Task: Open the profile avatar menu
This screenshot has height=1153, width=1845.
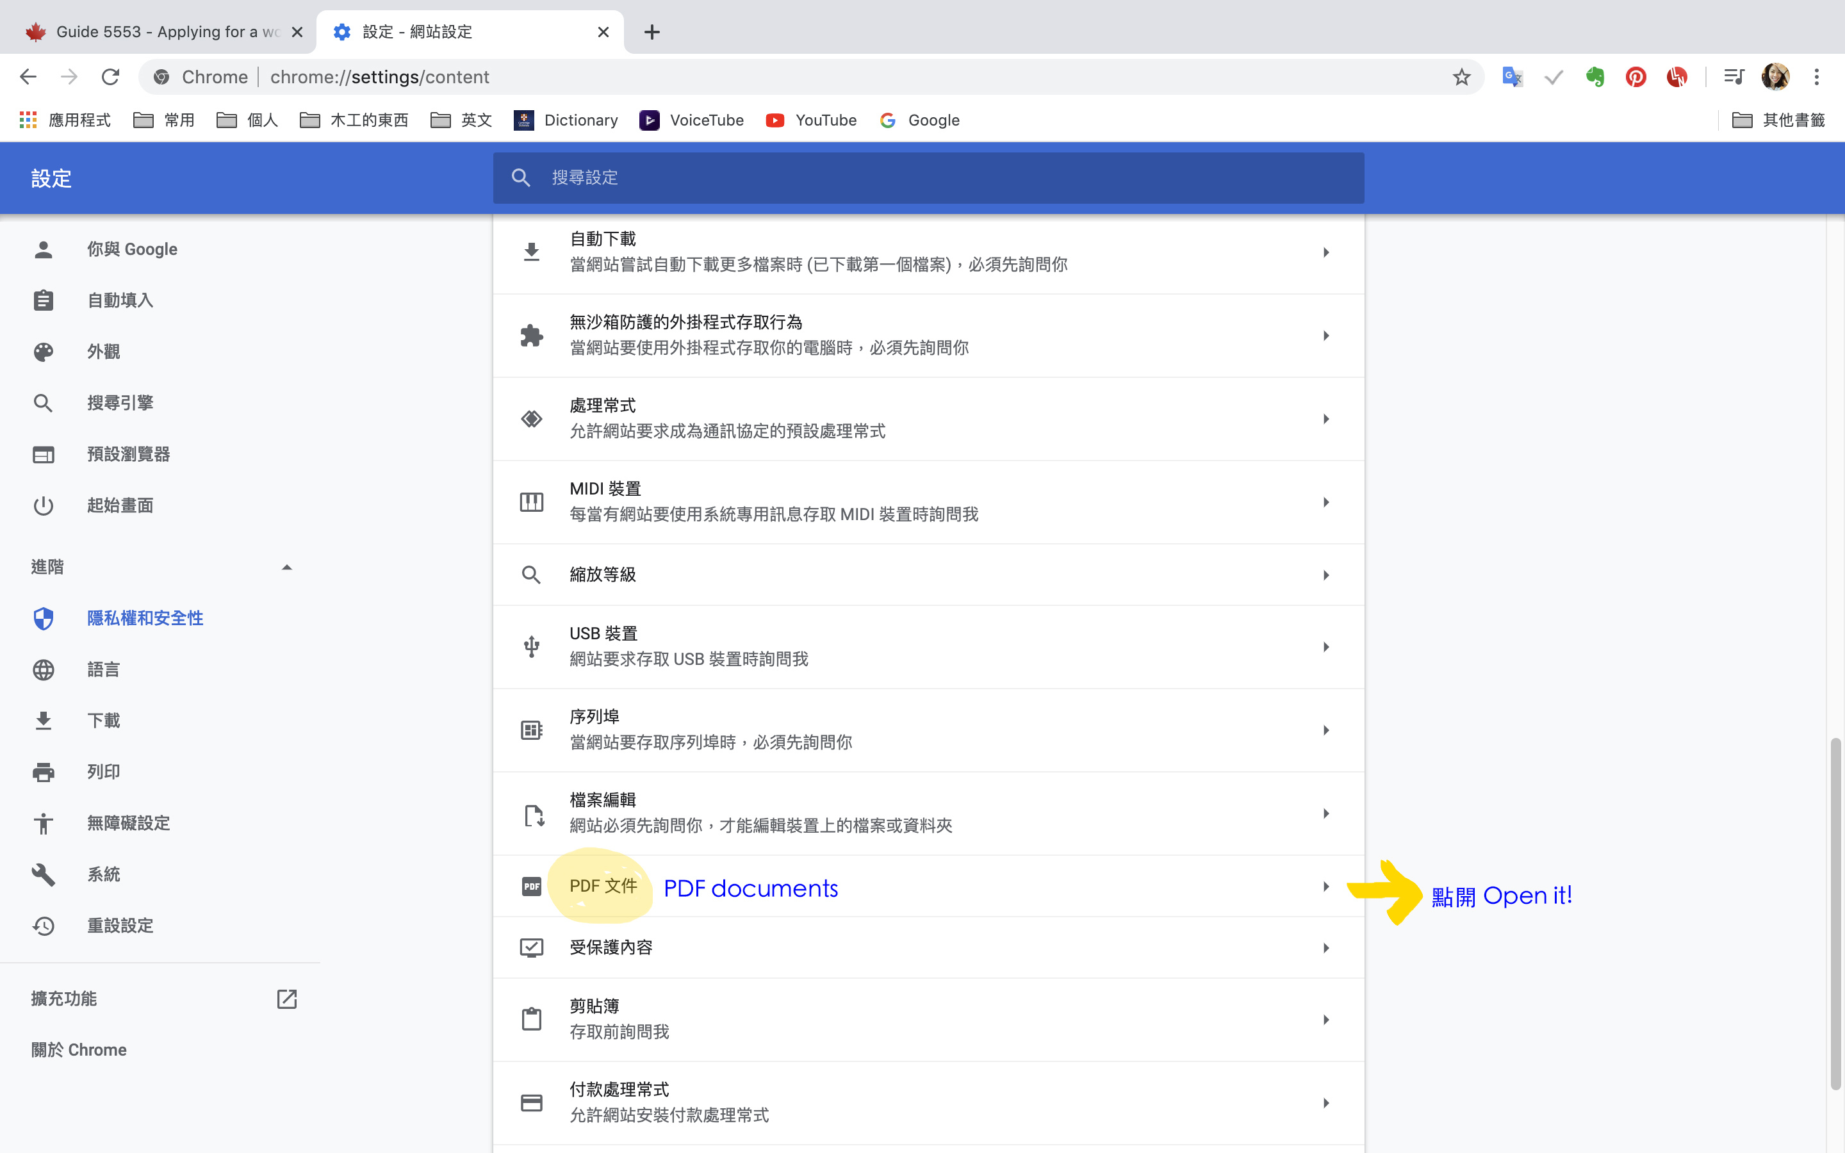Action: click(x=1775, y=77)
